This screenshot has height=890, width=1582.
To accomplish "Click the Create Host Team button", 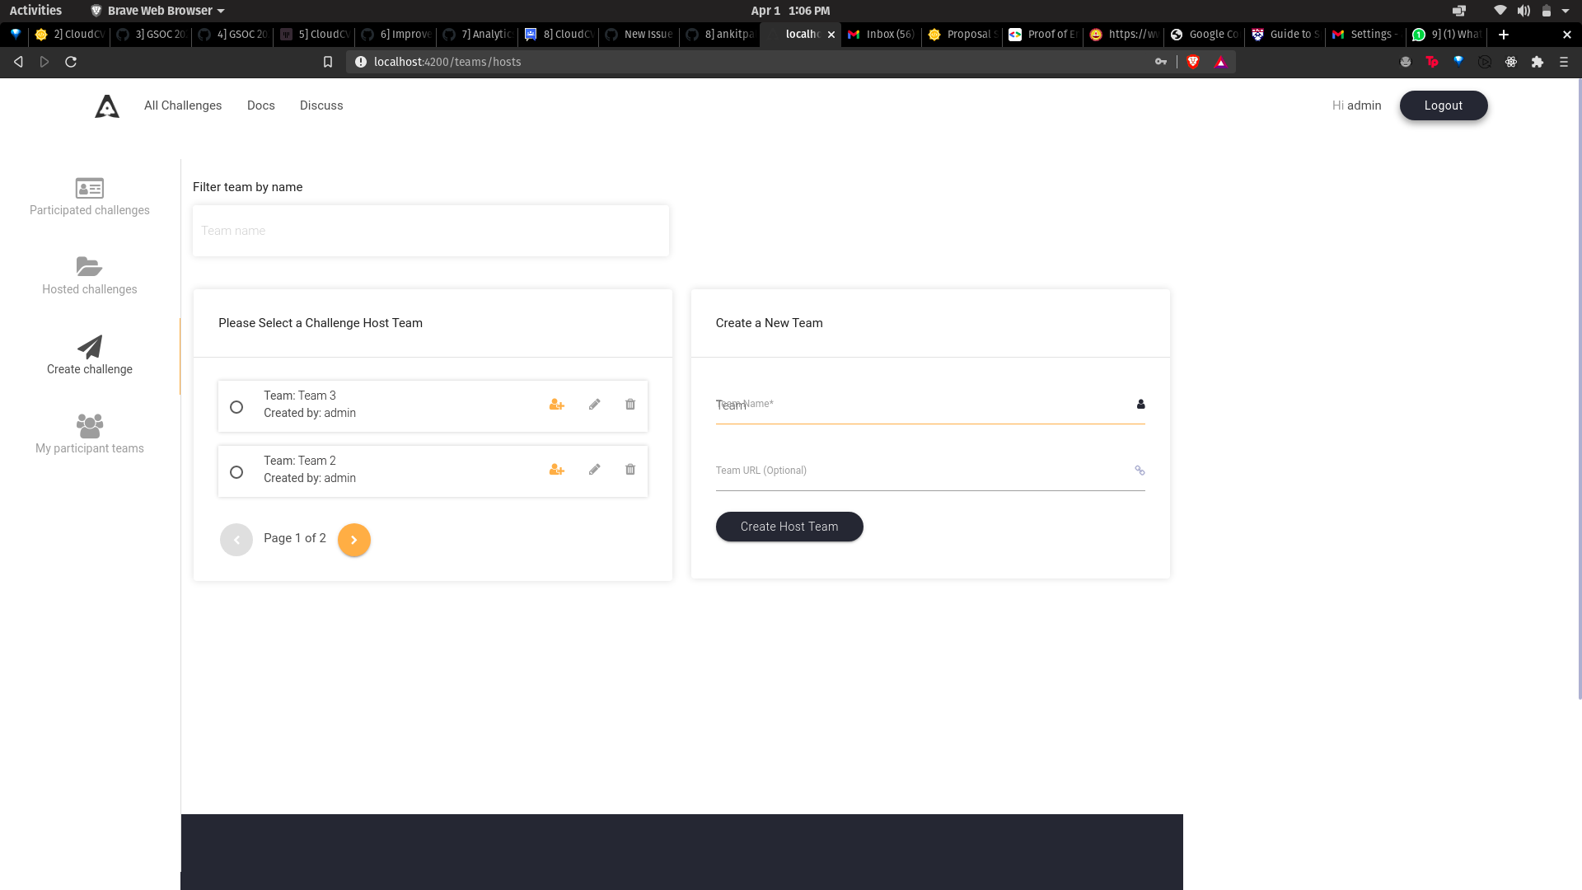I will [789, 527].
